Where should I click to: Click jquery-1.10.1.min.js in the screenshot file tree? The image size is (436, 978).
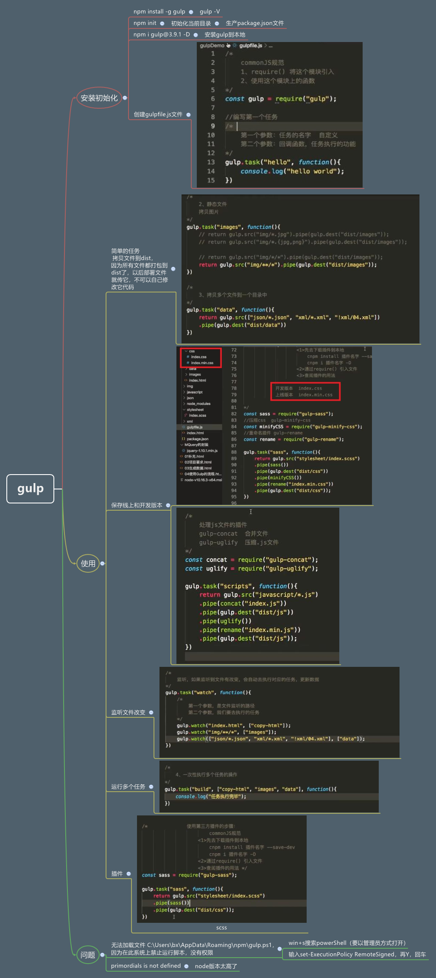201,451
